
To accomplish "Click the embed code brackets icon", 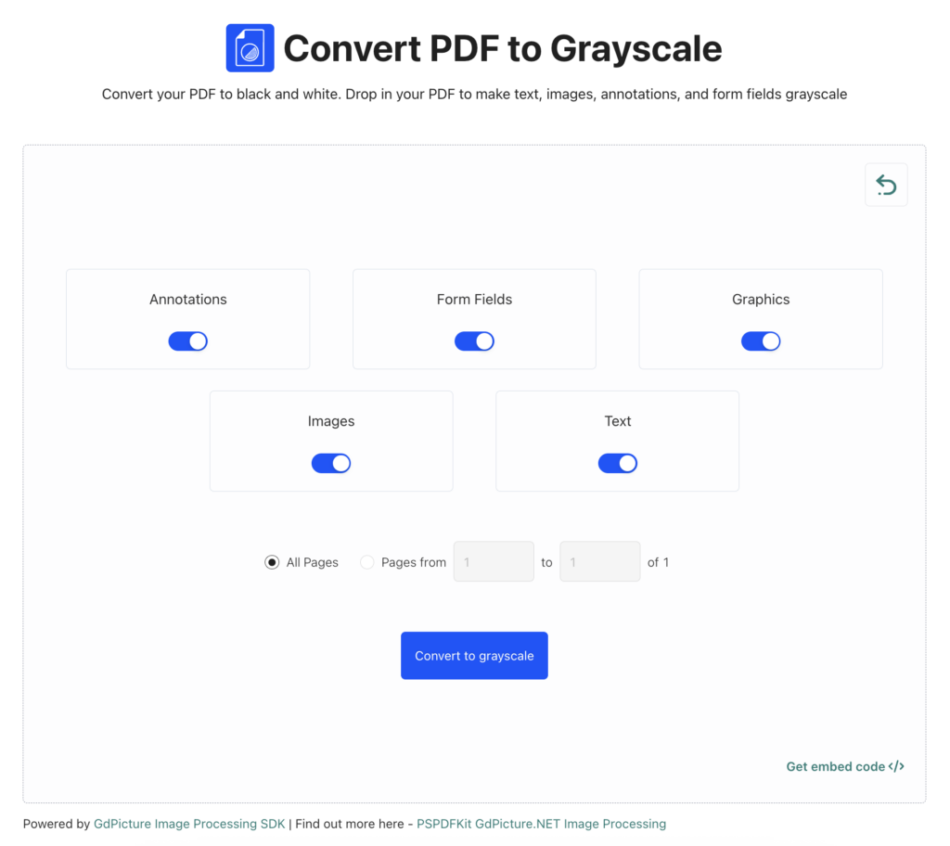I will [896, 766].
